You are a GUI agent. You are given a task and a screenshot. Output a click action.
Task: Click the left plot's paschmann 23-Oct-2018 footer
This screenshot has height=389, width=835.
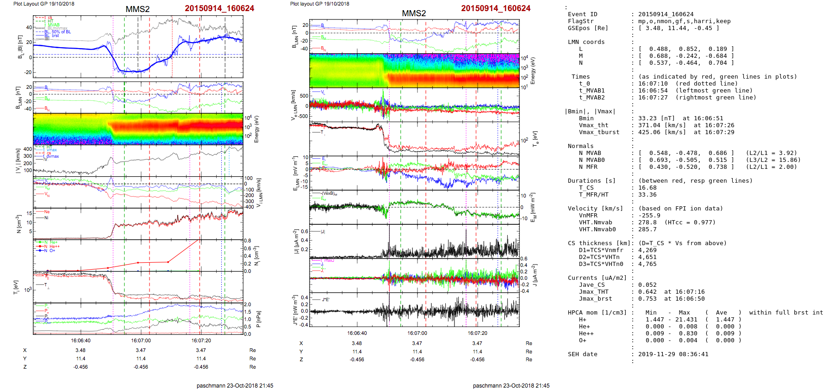[235, 385]
